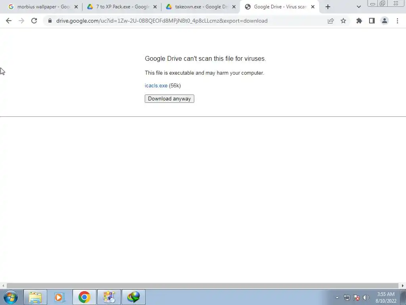Minimize the Chrome window
Image resolution: width=406 pixels, height=305 pixels.
pos(373,3)
